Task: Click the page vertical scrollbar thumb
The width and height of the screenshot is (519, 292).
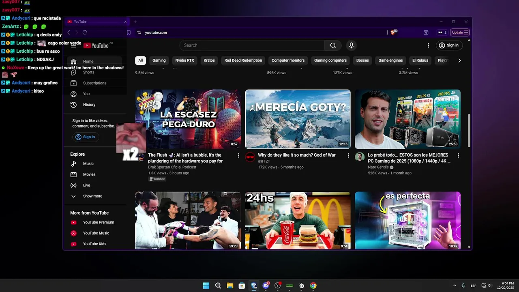Action: point(469,131)
